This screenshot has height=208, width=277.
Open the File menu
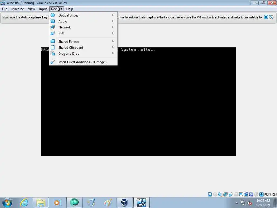point(5,9)
